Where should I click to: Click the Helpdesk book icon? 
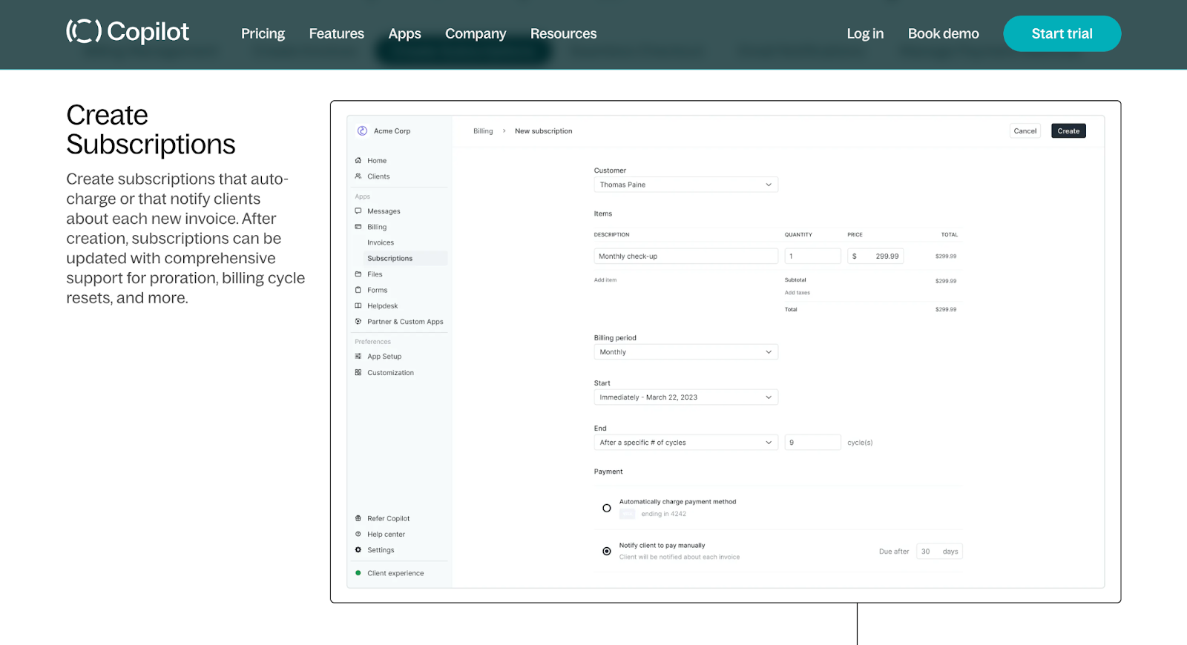(358, 305)
